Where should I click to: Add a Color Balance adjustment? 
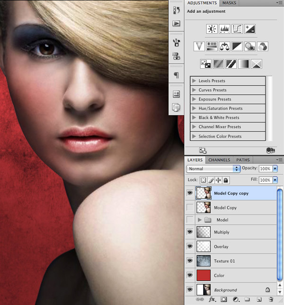224,46
